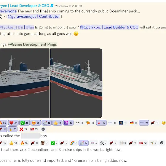Toggle the green checkmark reaction showing 28
166x166 pixels.
(24, 123)
